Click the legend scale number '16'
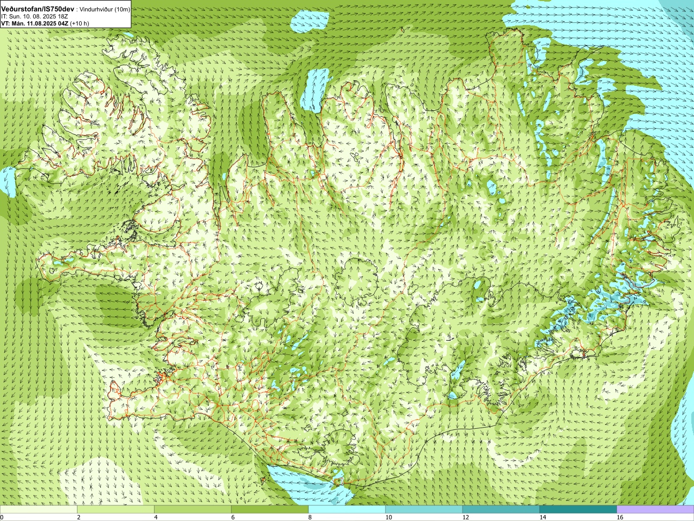694x521 pixels. 620,517
